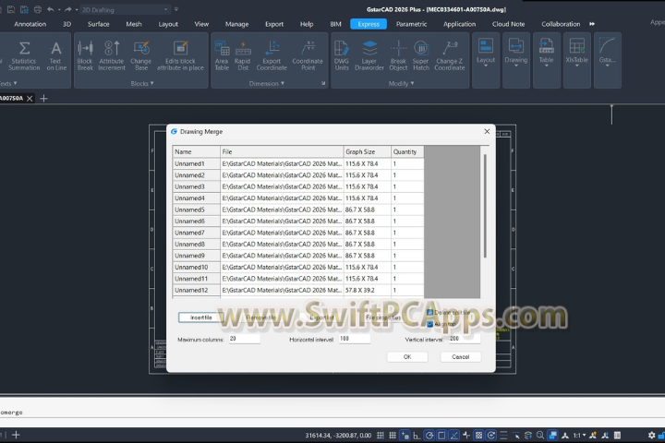This screenshot has height=443, width=665.
Task: Select the Unnamed5 row in file list
Action: pos(298,210)
